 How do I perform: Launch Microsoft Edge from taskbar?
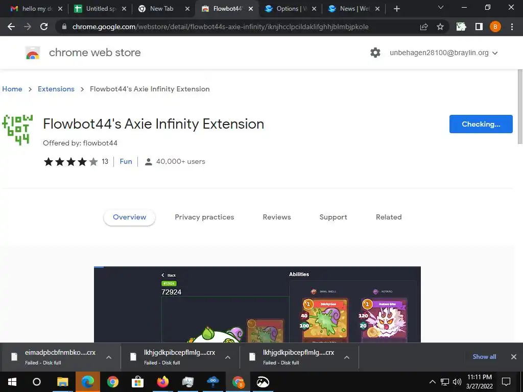point(88,382)
